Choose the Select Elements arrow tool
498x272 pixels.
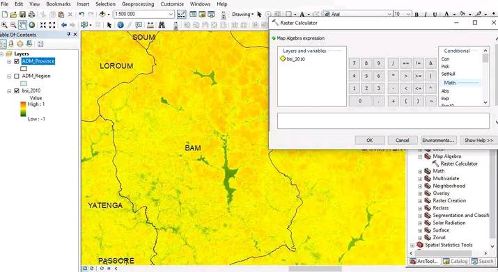(x=109, y=25)
